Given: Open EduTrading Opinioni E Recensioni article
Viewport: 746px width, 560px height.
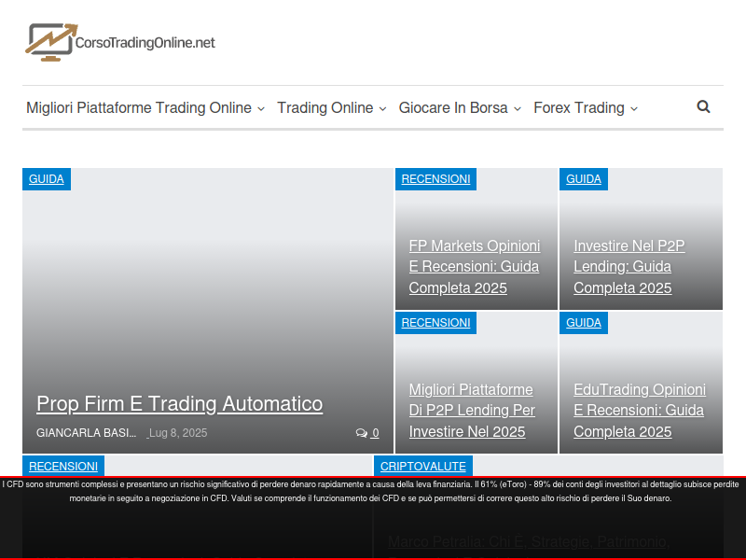Looking at the screenshot, I should (640, 411).
